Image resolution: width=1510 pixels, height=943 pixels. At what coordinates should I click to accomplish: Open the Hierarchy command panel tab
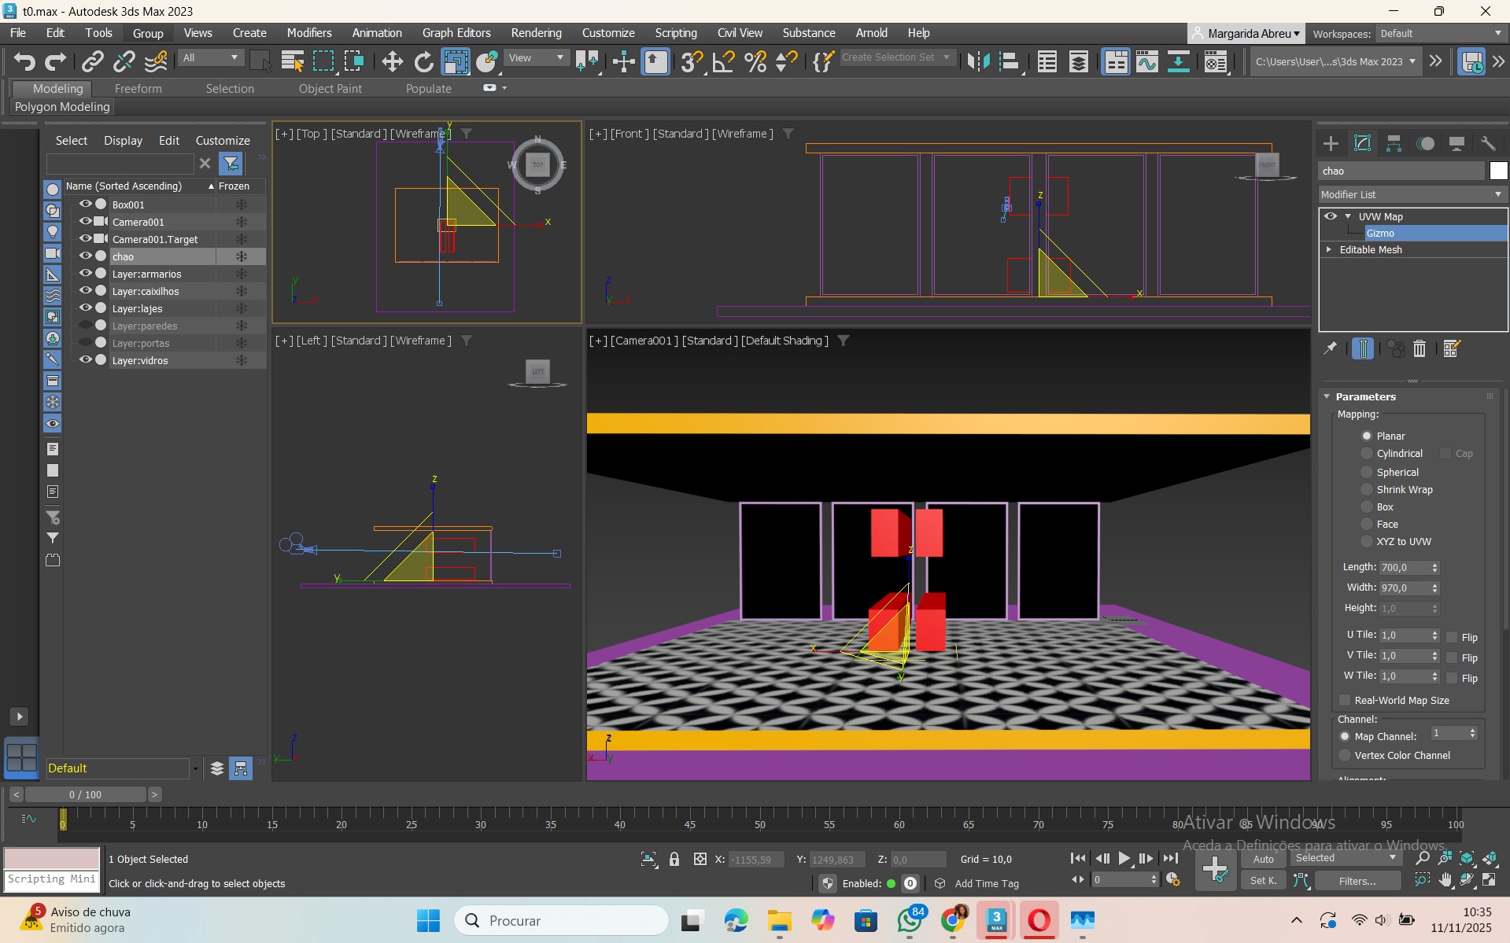point(1394,143)
